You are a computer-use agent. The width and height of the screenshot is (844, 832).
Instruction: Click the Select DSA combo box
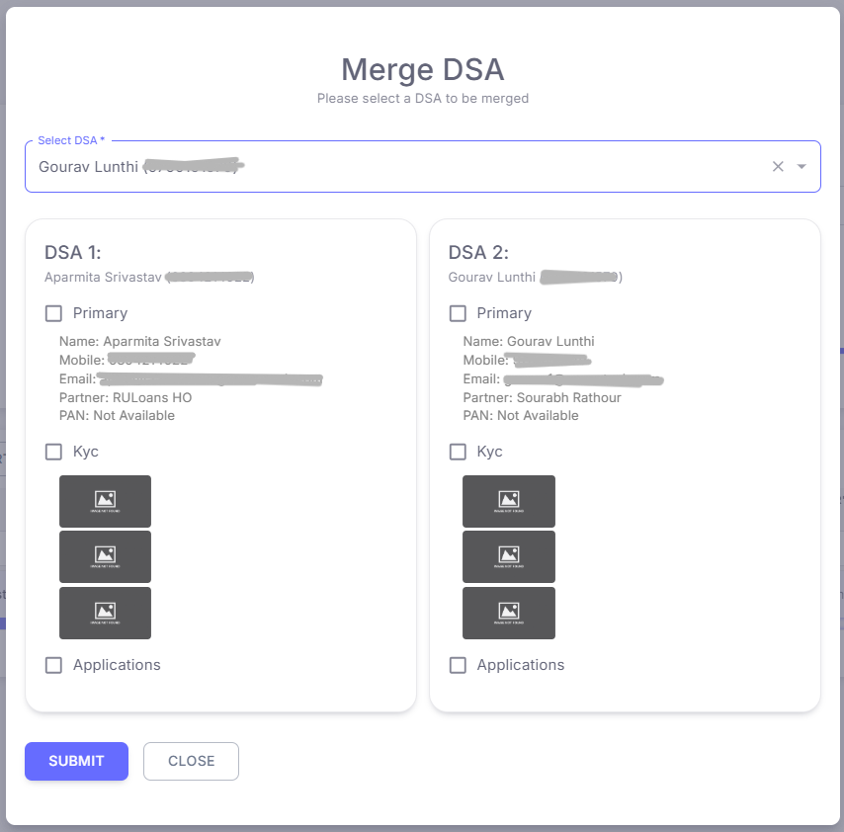[395, 167]
